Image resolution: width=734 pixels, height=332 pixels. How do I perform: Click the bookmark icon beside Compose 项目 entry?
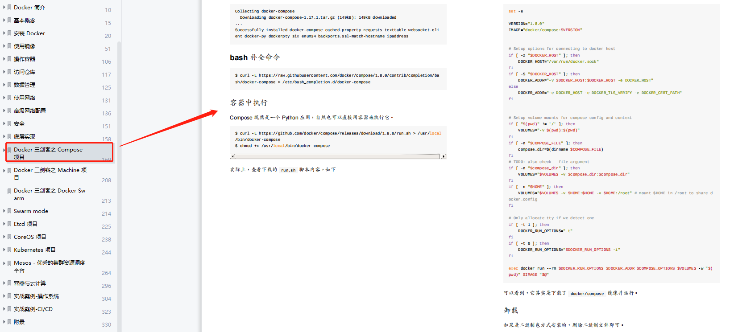pos(9,150)
